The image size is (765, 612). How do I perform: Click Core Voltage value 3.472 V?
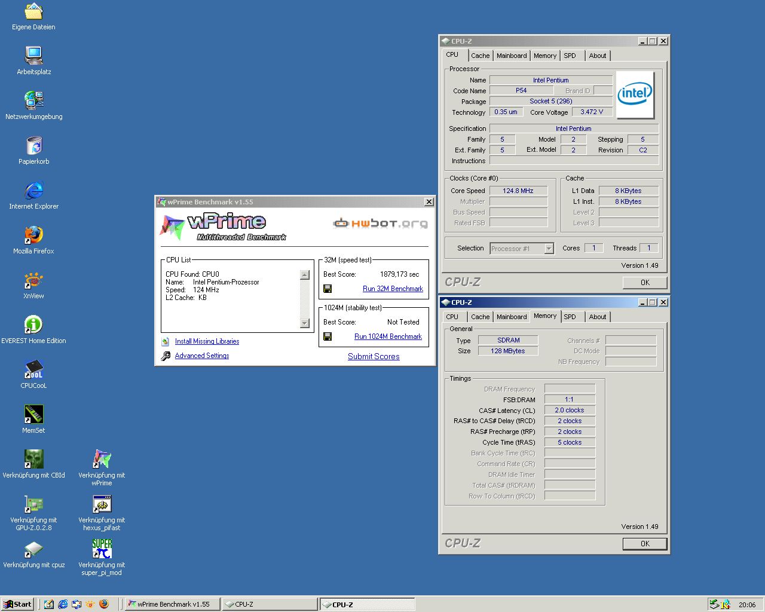click(592, 112)
